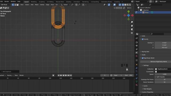The height and width of the screenshot is (96, 171).
Task: Open the Tool properties tab icon
Action: tap(137, 38)
